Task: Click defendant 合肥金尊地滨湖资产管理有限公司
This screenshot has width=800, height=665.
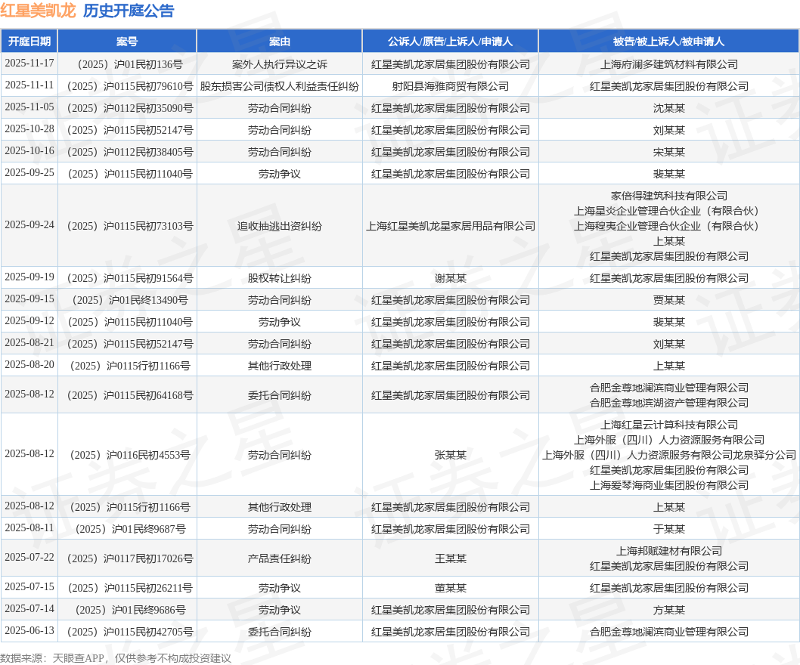Action: (x=669, y=403)
